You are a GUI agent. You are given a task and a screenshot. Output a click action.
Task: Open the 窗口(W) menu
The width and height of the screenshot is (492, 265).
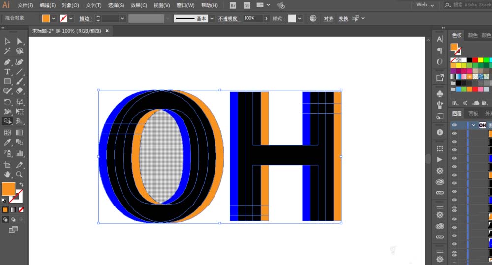[x=185, y=5]
